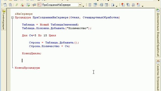Open the Конфигурация side tab
Image resolution: width=161 pixels, height=91 pixels.
click(x=4, y=19)
